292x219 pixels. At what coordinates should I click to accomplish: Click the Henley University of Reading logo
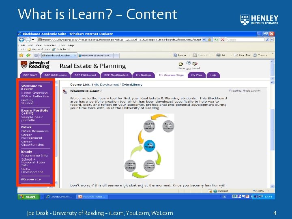click(x=259, y=19)
